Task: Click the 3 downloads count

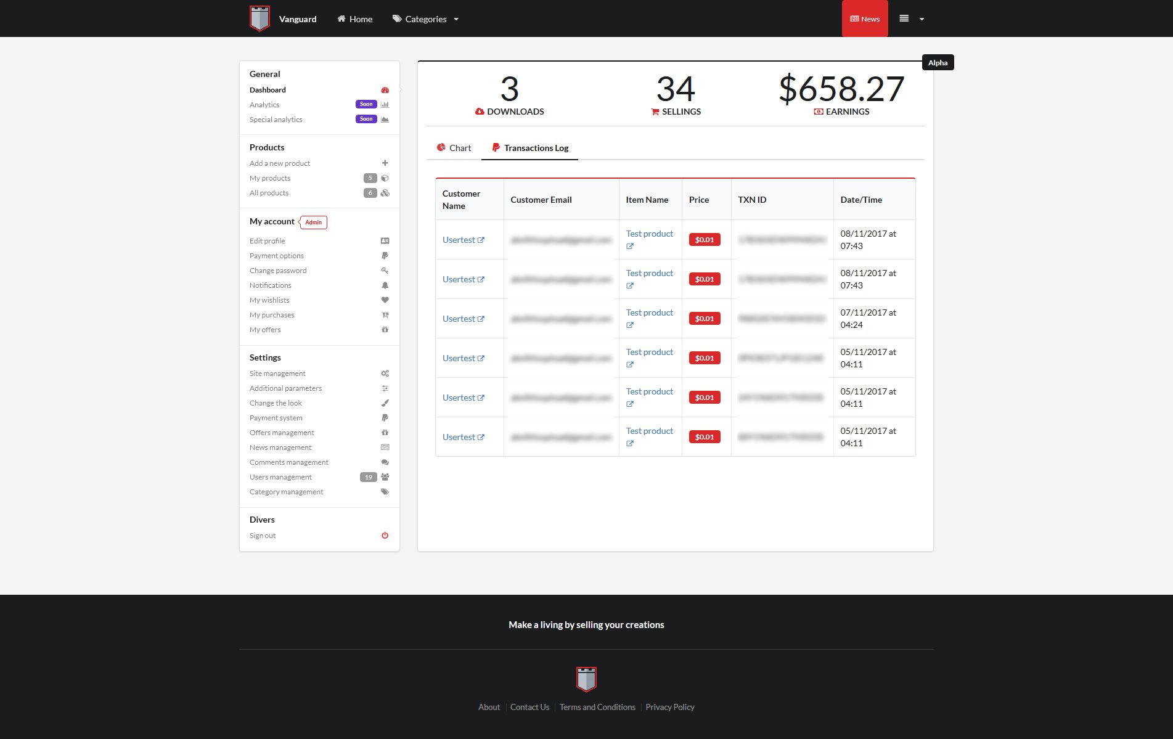Action: click(x=509, y=89)
